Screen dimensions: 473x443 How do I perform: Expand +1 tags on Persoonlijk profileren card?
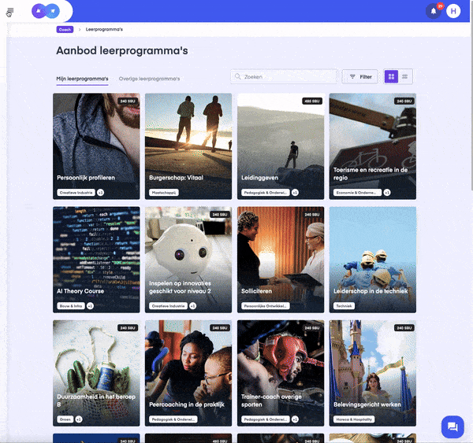tap(100, 193)
